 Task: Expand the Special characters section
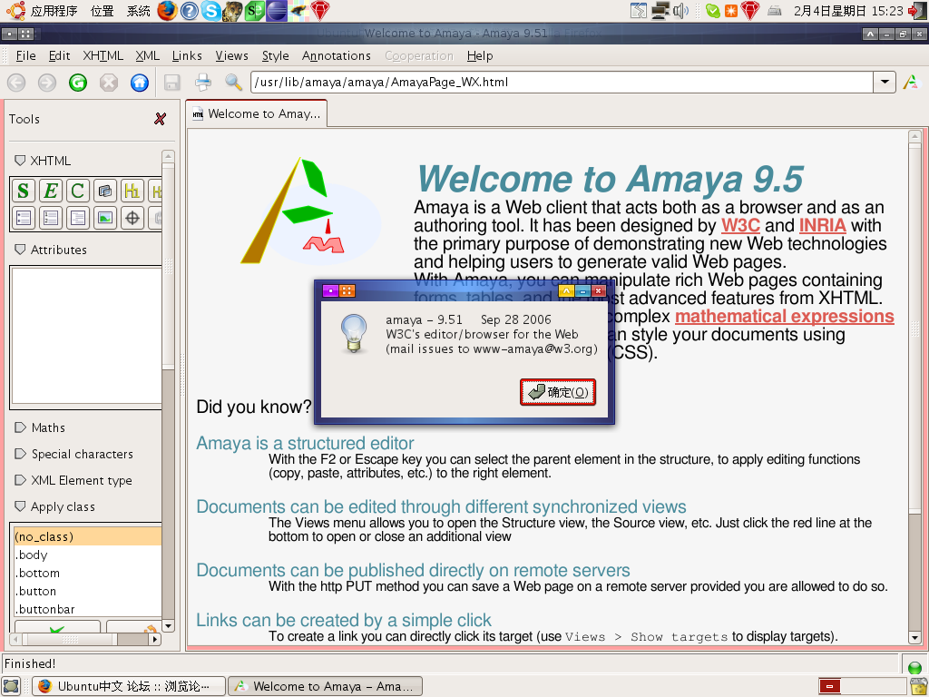click(20, 454)
